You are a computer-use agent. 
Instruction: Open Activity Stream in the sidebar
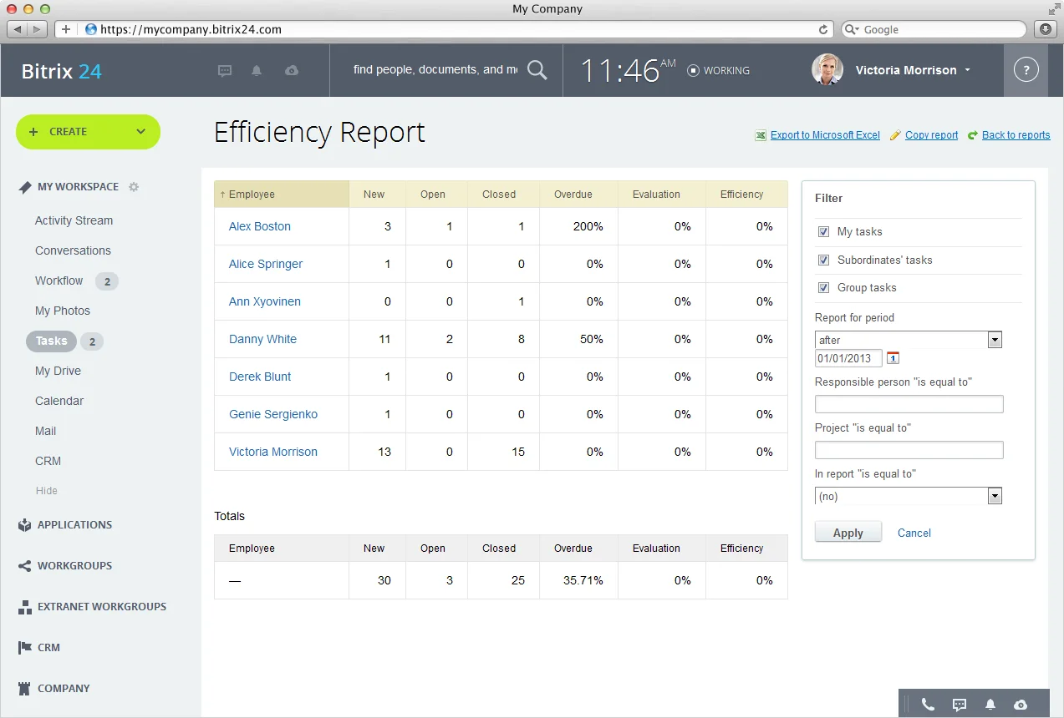(x=74, y=220)
